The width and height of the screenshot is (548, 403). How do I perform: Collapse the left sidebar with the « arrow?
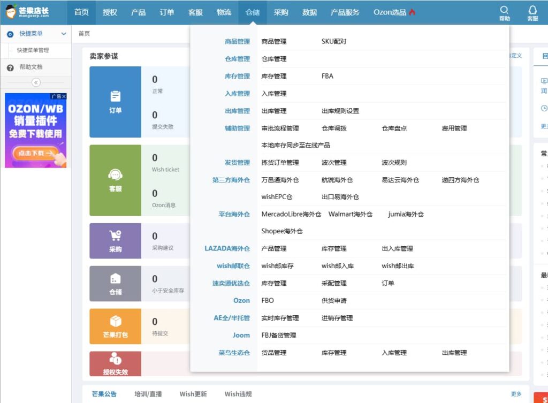tap(36, 82)
